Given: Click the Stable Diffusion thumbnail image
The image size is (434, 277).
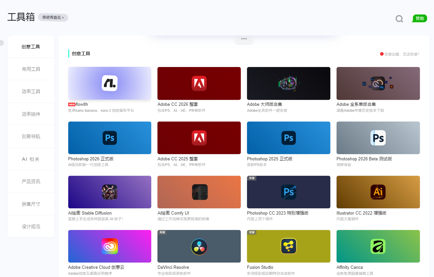Looking at the screenshot, I should point(110,192).
